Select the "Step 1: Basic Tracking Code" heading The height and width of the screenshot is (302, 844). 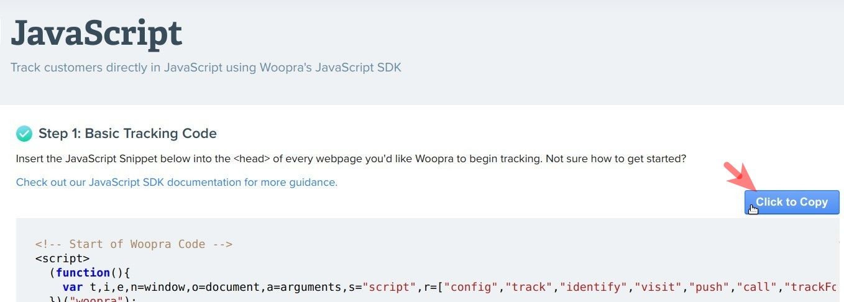pyautogui.click(x=127, y=133)
